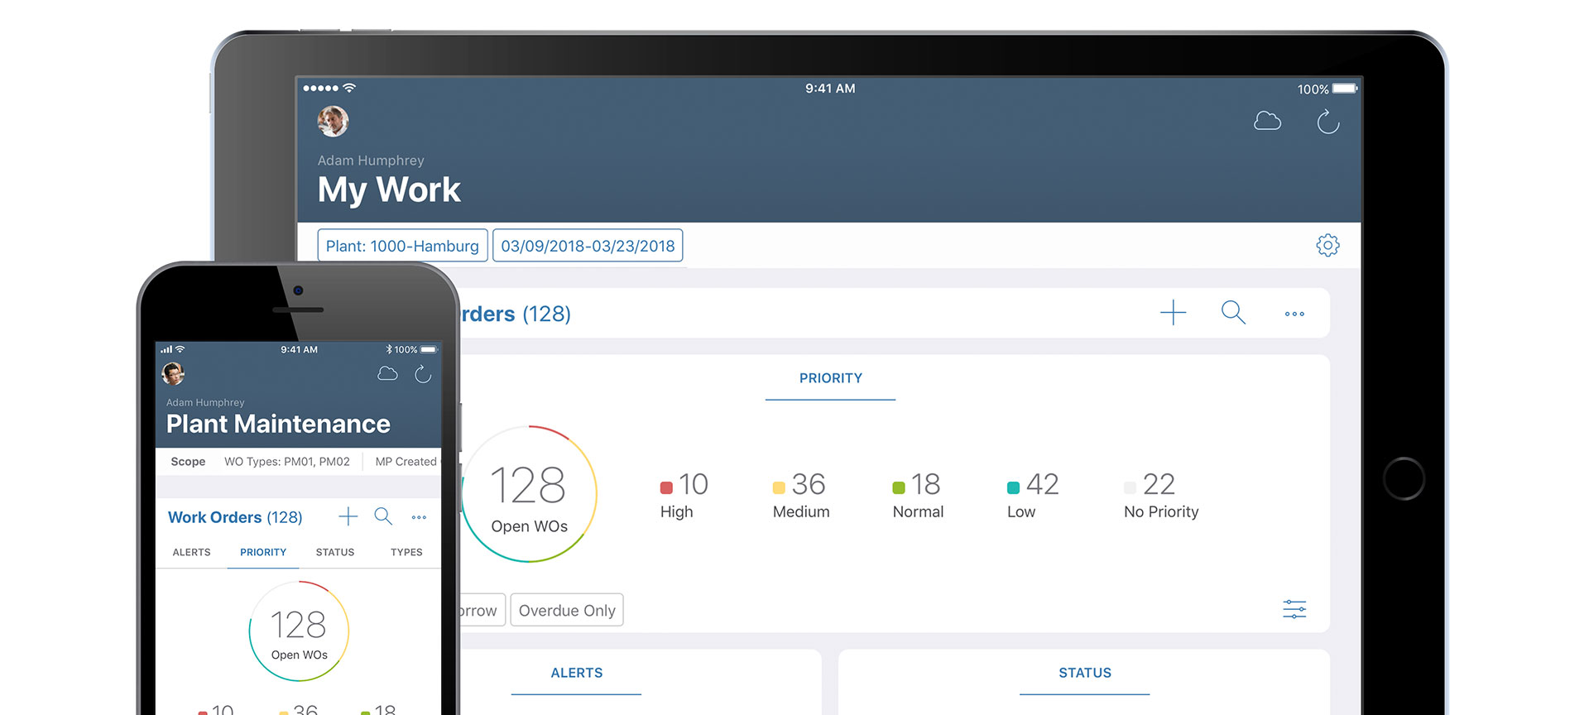Tap the 22 No Priority count

click(x=1159, y=484)
